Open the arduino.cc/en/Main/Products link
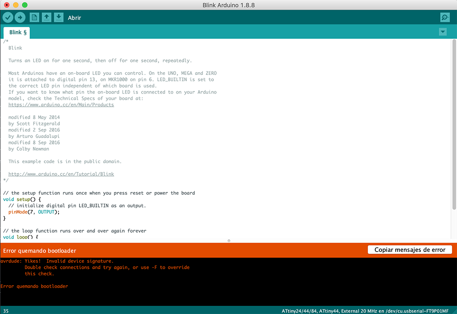The image size is (457, 314). pos(61,105)
